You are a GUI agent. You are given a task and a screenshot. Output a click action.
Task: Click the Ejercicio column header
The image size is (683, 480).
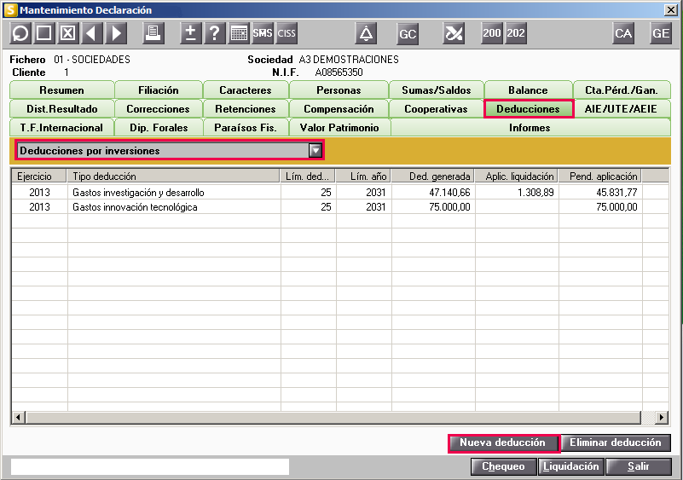(x=38, y=176)
